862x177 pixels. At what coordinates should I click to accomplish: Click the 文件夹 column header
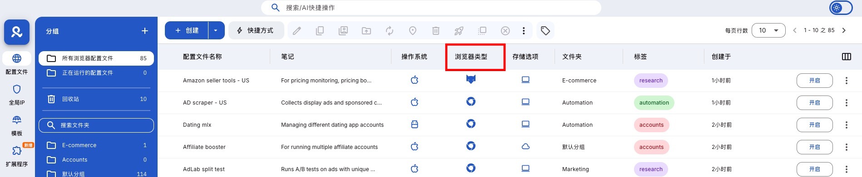pyautogui.click(x=572, y=57)
